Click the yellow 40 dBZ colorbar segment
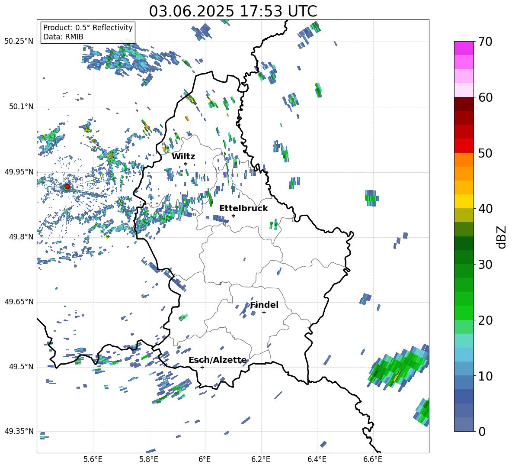512x468 pixels. pyautogui.click(x=464, y=201)
